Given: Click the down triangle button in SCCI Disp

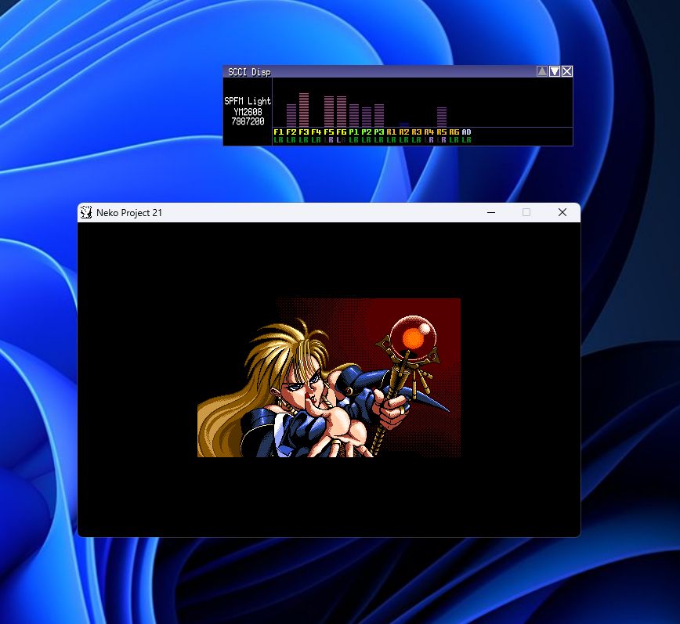Looking at the screenshot, I should 554,71.
